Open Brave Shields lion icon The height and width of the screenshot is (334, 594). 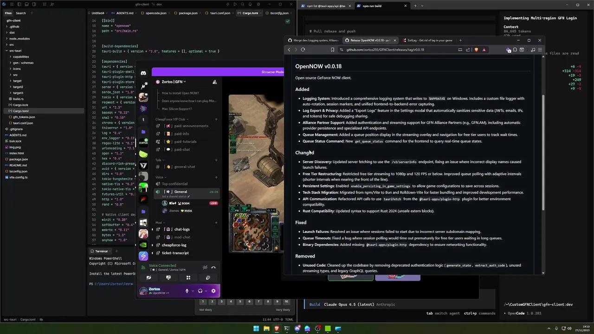(x=476, y=50)
